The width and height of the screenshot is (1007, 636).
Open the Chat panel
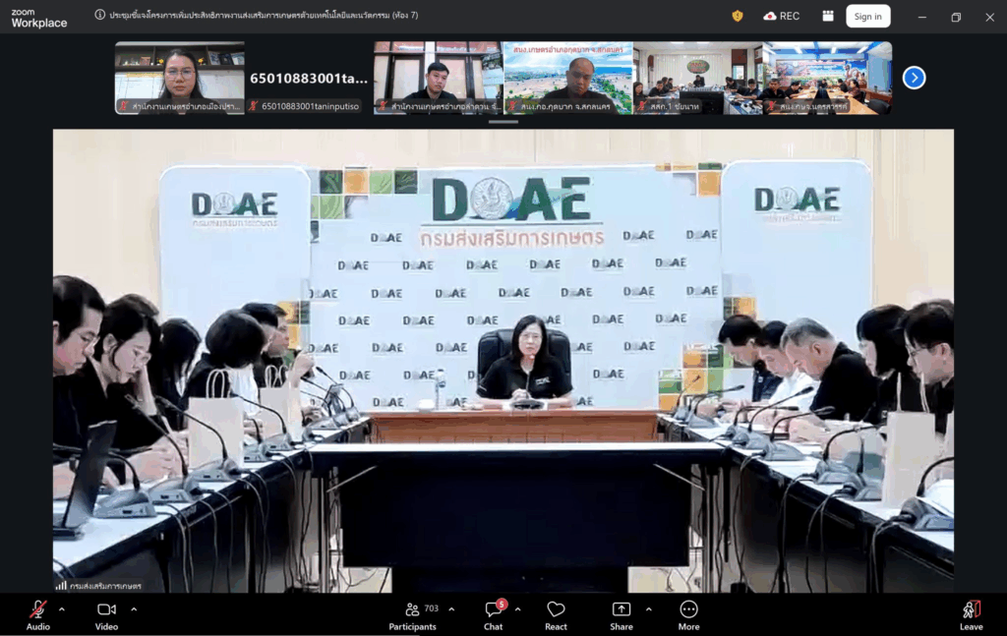point(493,614)
